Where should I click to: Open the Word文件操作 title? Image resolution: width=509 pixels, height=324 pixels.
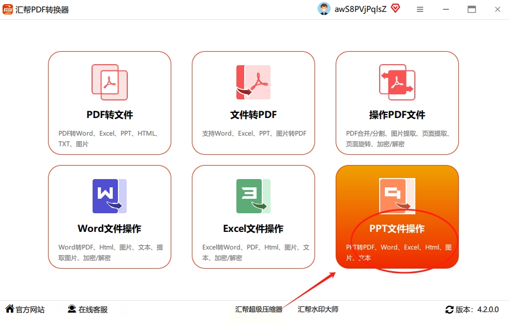coord(110,229)
